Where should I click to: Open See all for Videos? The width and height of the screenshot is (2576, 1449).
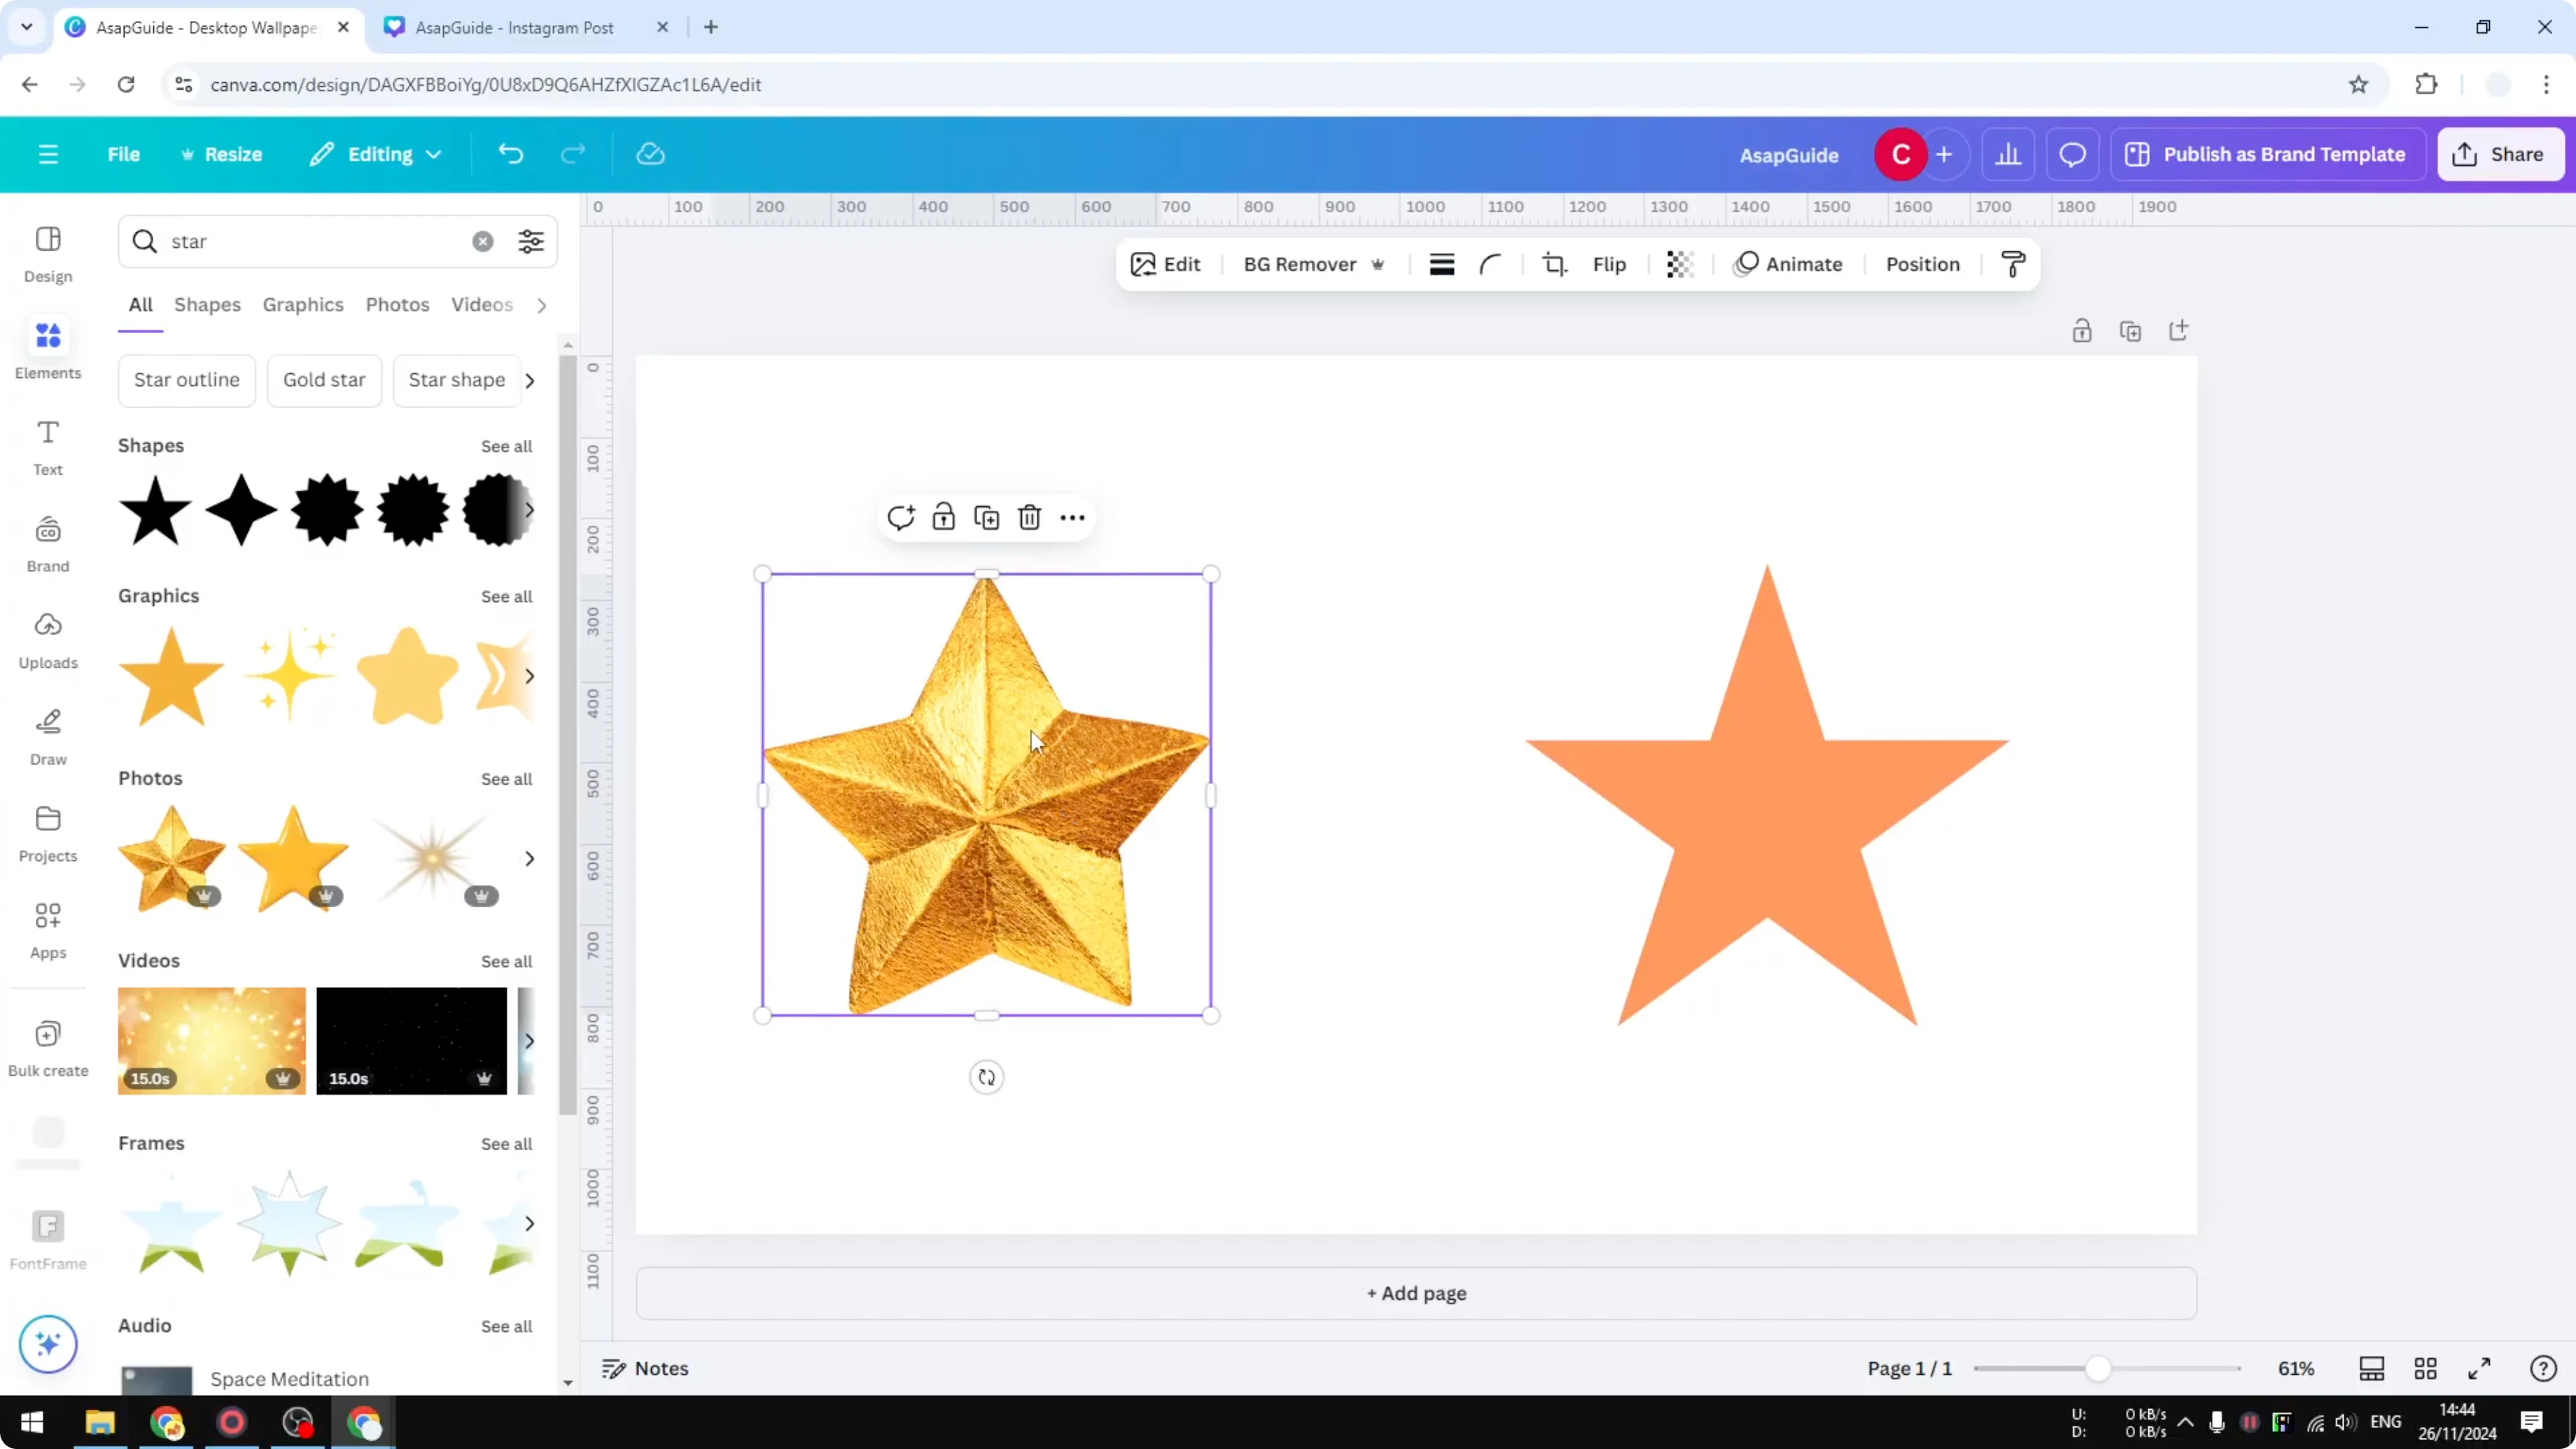click(x=506, y=961)
